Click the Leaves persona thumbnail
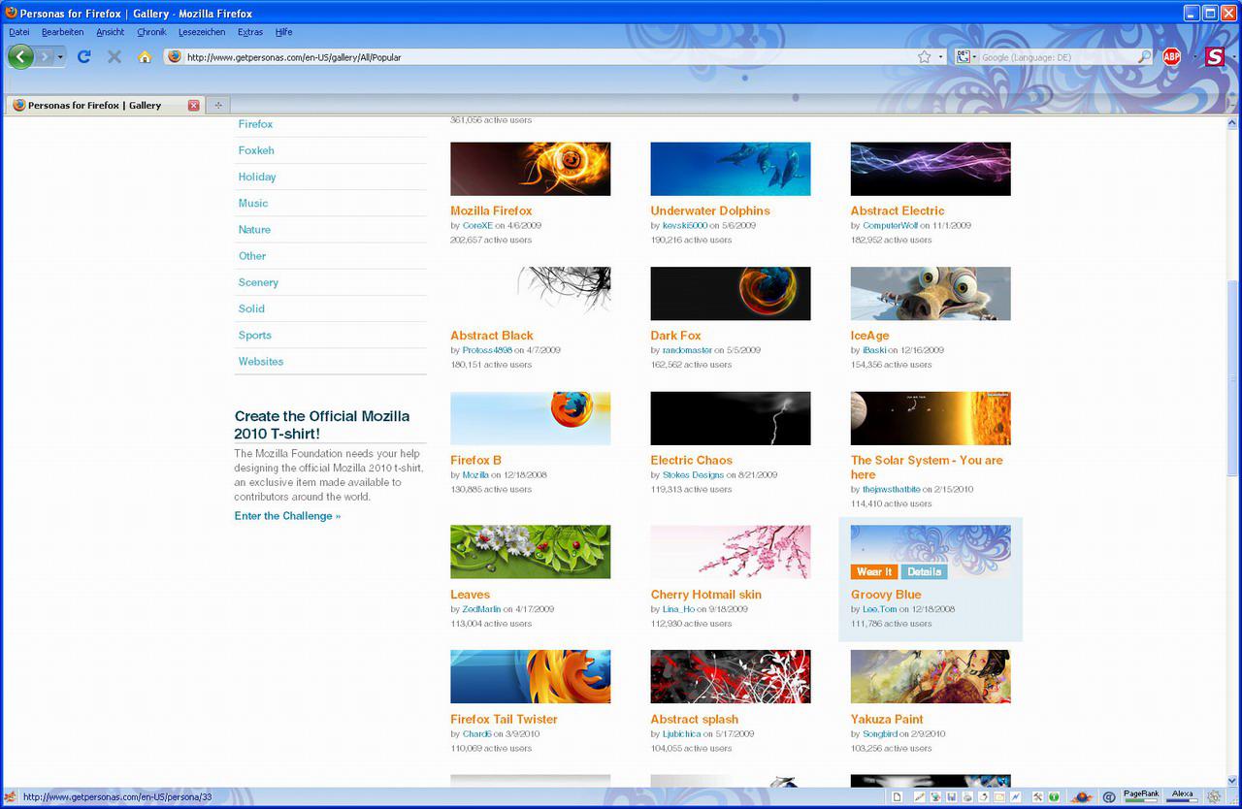The image size is (1242, 809). pos(530,552)
